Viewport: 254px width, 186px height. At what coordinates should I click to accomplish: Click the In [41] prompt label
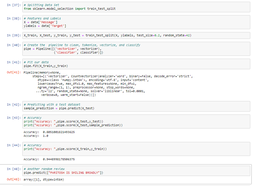coord(14,62)
